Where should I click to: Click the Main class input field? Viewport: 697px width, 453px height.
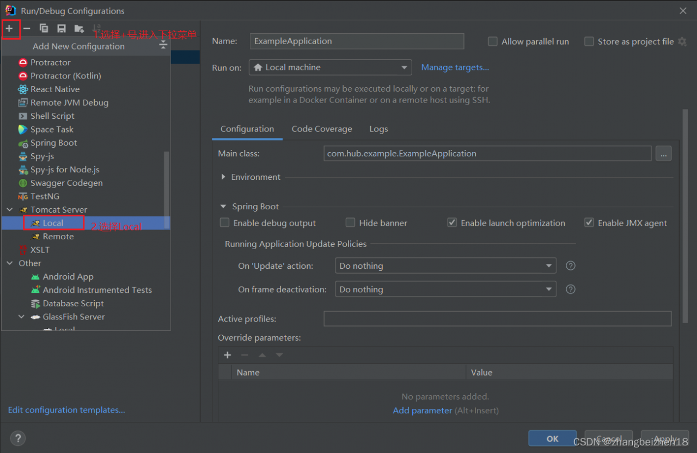pos(487,154)
